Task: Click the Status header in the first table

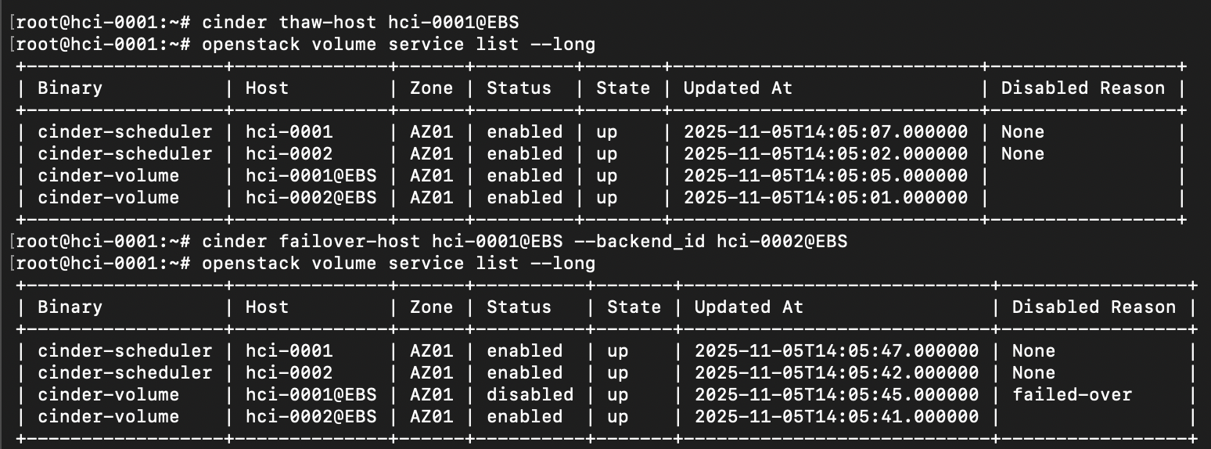Action: coord(519,88)
